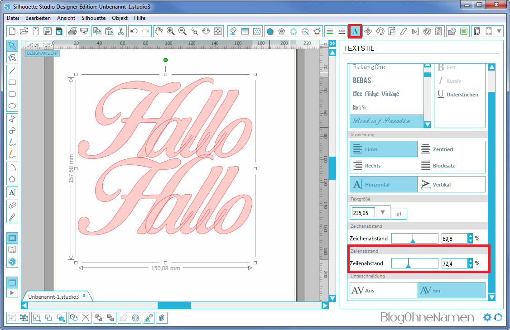
Task: Apply Unterstrichen underline style
Action: tap(457, 95)
